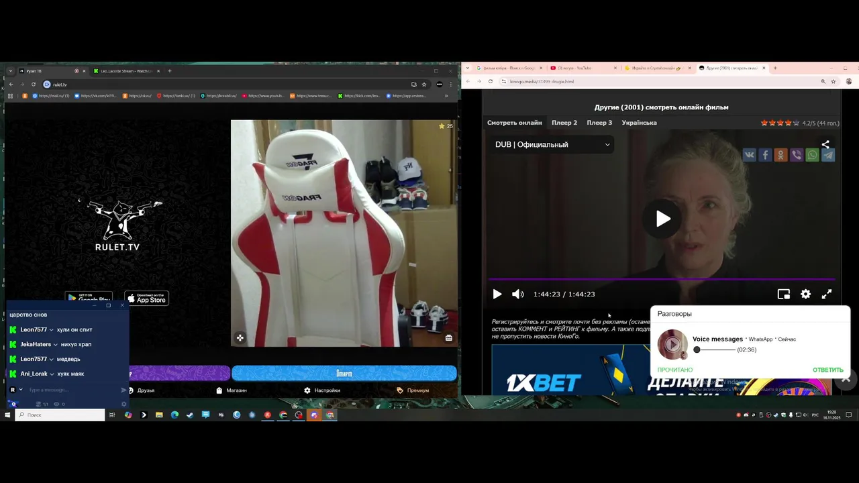
Task: Reload the rulet.tv page
Action: click(34, 85)
